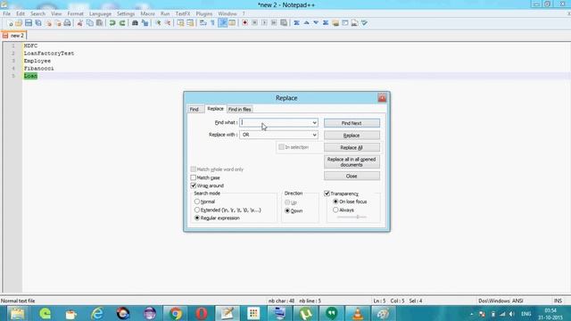Click the Cut scissors toolbar icon

(x=79, y=23)
